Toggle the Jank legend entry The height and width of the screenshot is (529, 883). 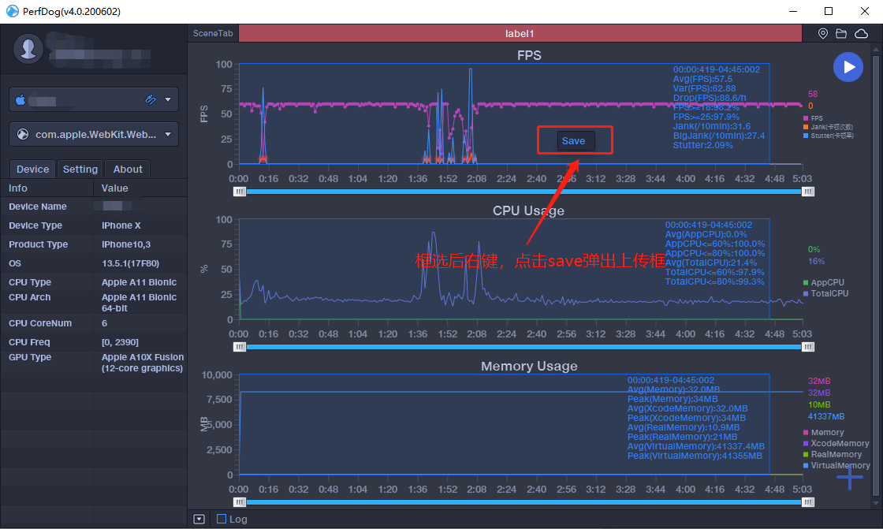[x=828, y=127]
